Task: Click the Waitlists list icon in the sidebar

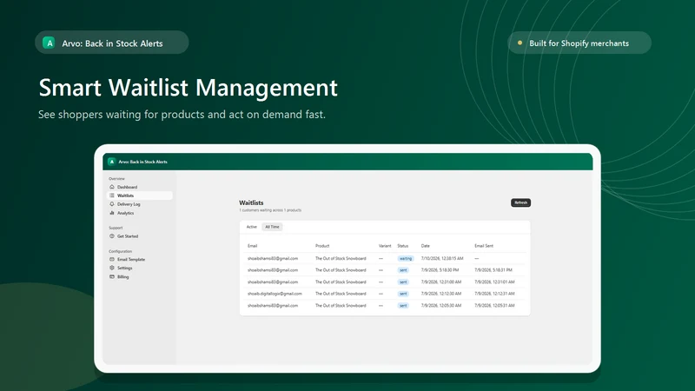Action: [112, 195]
